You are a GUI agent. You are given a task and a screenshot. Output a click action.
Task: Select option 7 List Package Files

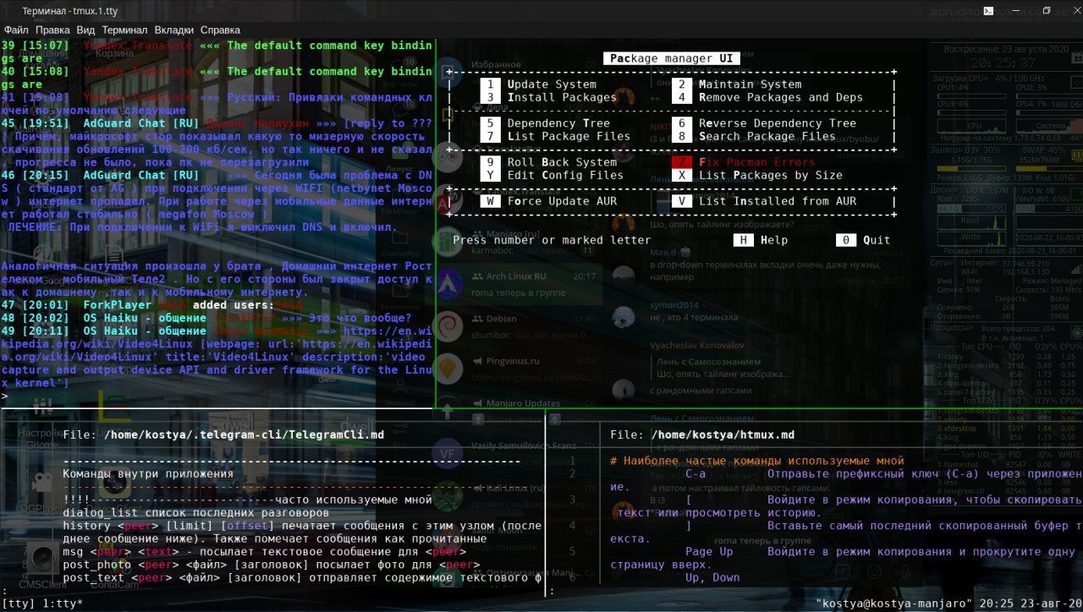click(556, 136)
